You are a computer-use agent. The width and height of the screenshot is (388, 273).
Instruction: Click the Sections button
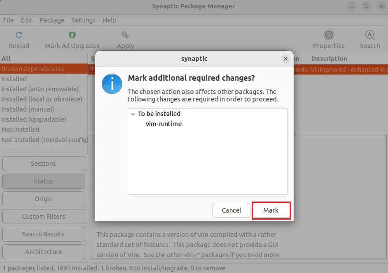(x=44, y=164)
